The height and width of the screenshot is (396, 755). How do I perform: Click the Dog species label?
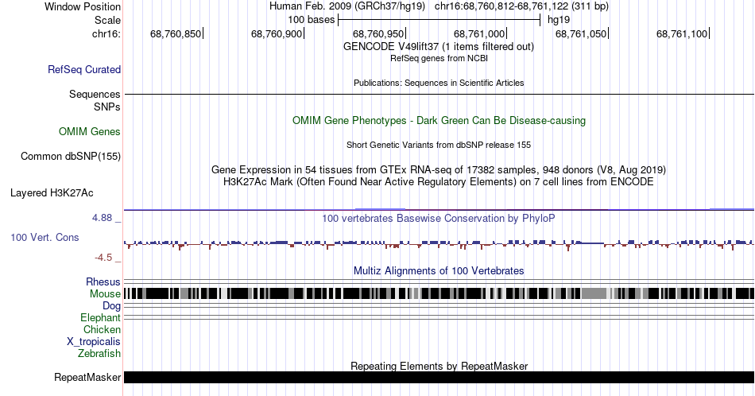pos(111,306)
